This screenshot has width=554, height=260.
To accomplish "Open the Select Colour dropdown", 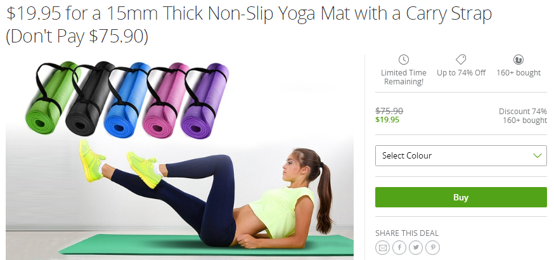I will coord(461,156).
